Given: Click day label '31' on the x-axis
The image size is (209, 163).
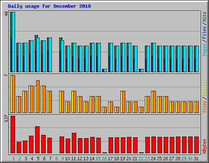Looking at the screenshot, I should point(196,159).
